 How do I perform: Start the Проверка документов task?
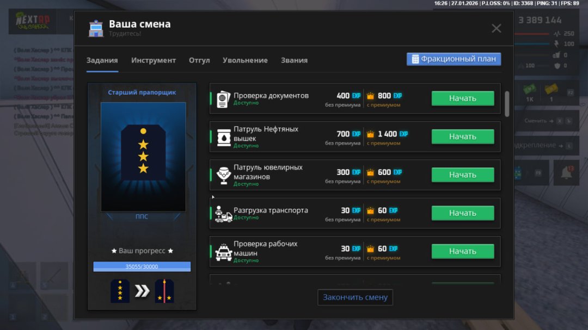(x=462, y=98)
